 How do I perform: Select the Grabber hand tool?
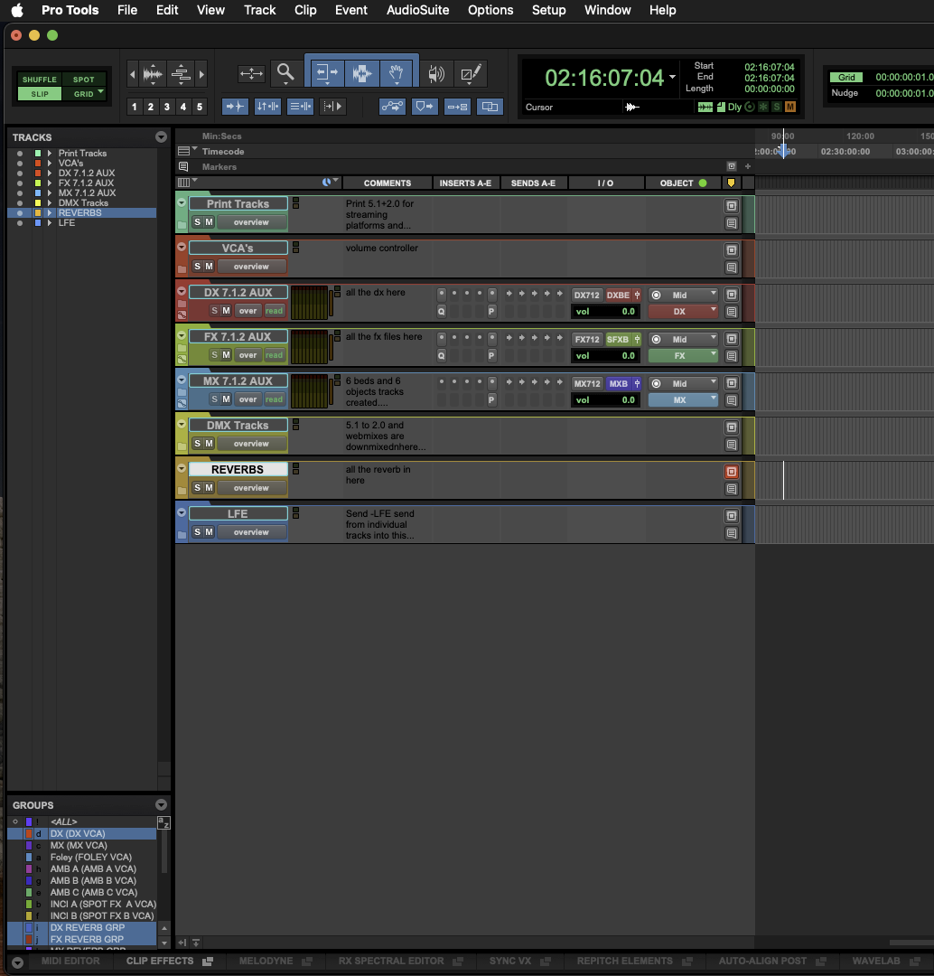tap(396, 73)
